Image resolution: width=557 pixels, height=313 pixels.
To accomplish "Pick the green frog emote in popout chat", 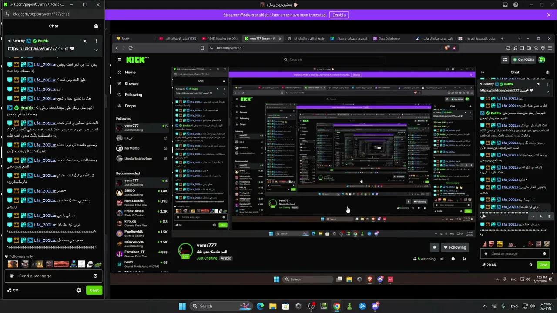I will (x=98, y=264).
